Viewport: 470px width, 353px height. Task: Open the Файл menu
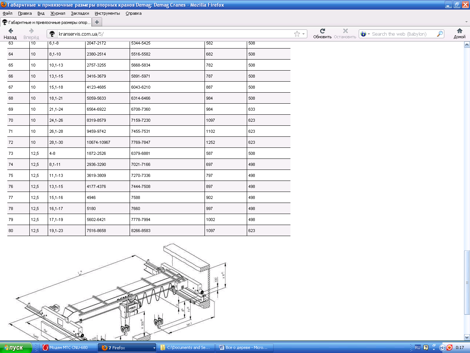click(7, 13)
